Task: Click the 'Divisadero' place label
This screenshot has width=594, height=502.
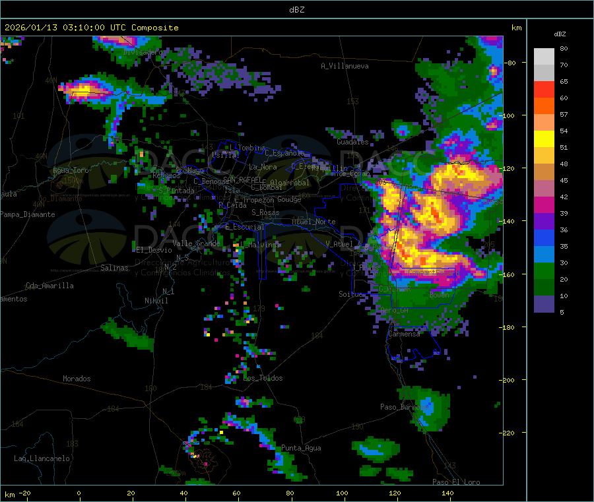Action: tap(143, 52)
